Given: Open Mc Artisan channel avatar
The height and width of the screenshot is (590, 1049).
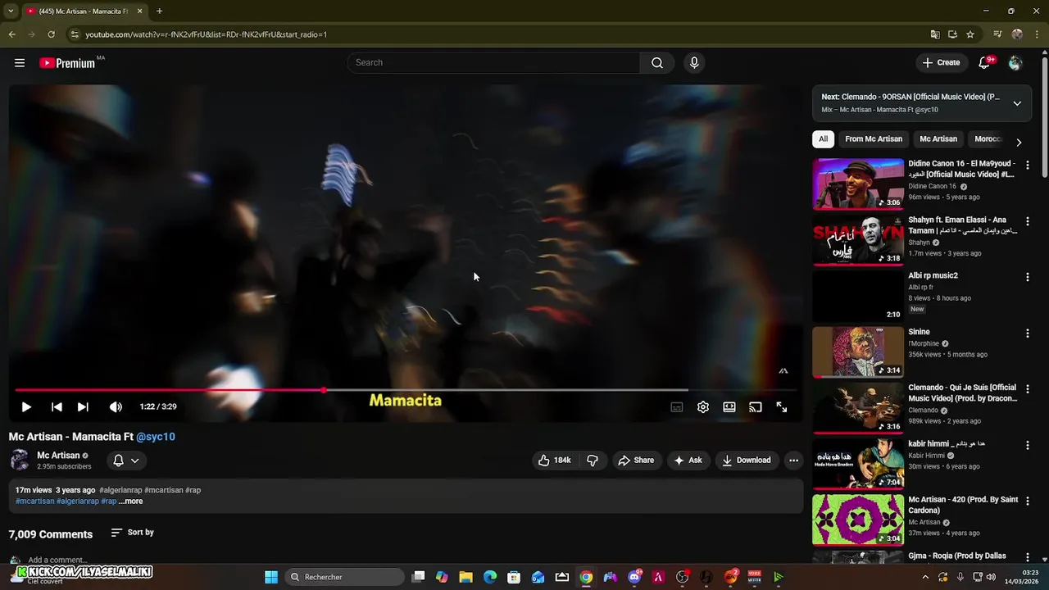Looking at the screenshot, I should (20, 461).
